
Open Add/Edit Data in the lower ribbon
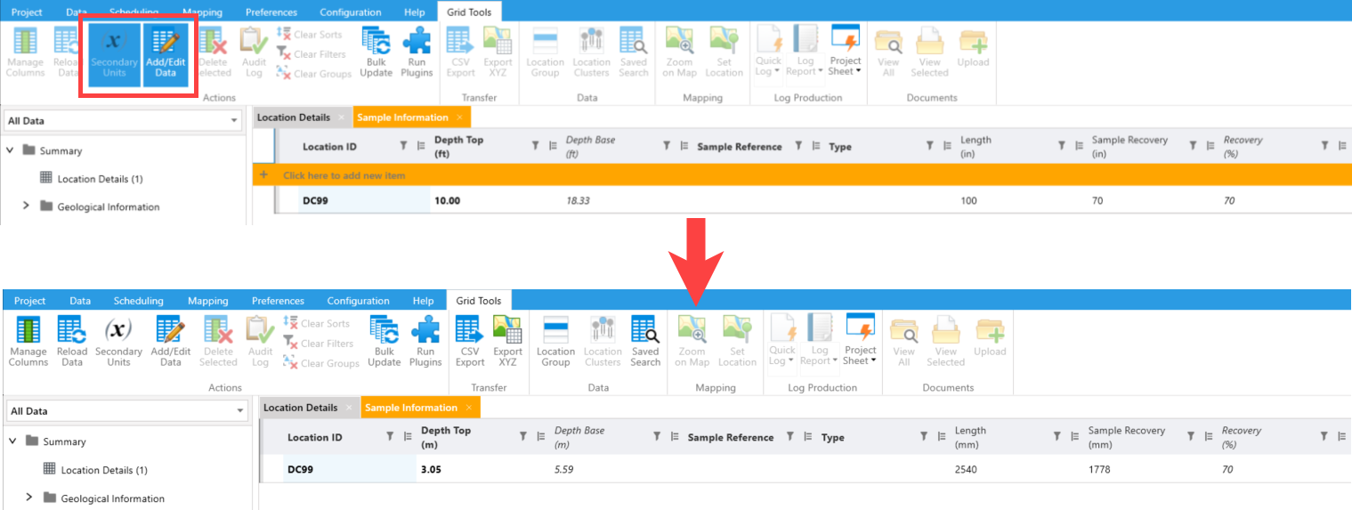tap(170, 341)
